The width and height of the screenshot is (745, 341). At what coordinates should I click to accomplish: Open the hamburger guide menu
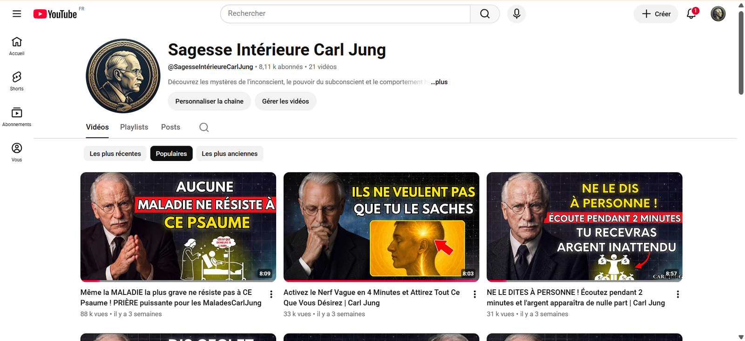point(17,14)
